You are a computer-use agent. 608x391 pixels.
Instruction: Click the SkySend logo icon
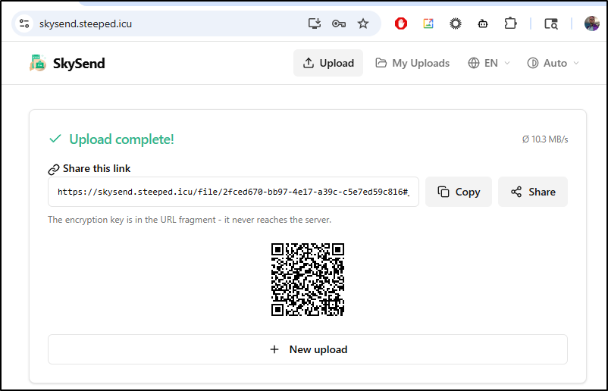click(38, 63)
